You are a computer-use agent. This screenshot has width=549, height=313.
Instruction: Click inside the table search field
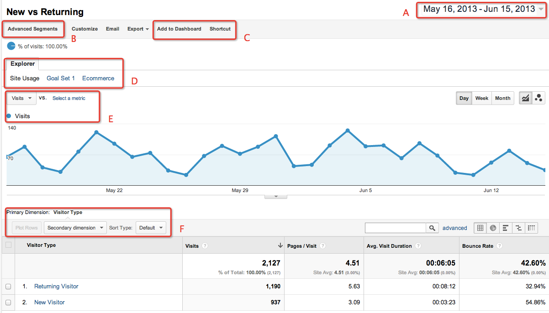(395, 228)
